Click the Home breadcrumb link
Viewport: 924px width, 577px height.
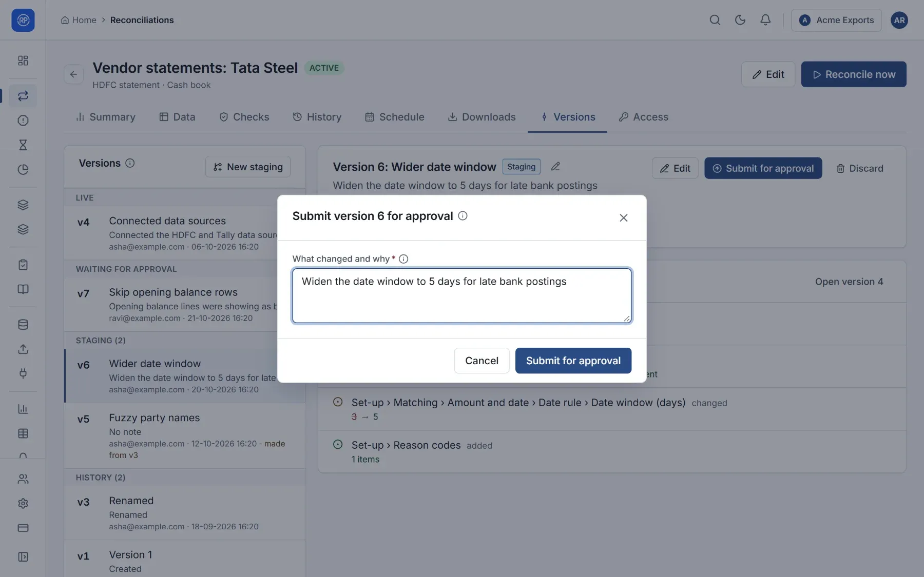[79, 20]
